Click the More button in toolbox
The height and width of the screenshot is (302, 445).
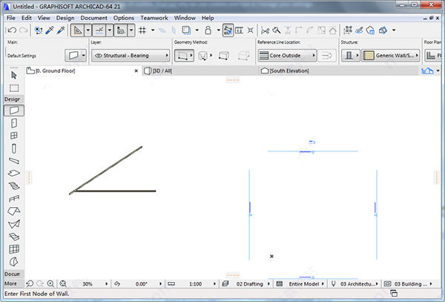point(10,283)
